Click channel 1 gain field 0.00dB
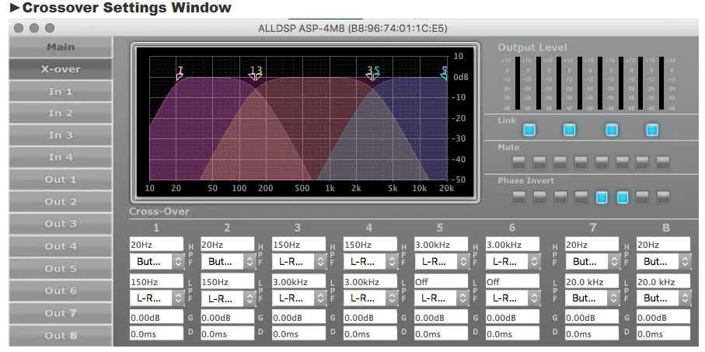This screenshot has height=352, width=705. point(156,317)
